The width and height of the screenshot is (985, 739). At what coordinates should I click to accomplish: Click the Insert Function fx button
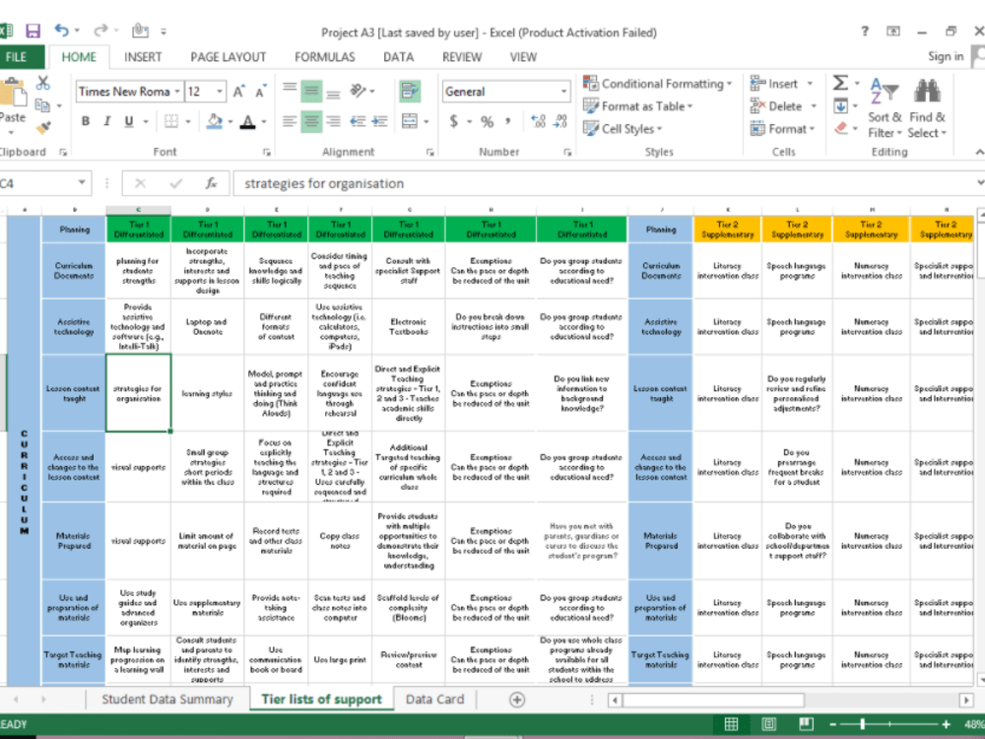[211, 183]
